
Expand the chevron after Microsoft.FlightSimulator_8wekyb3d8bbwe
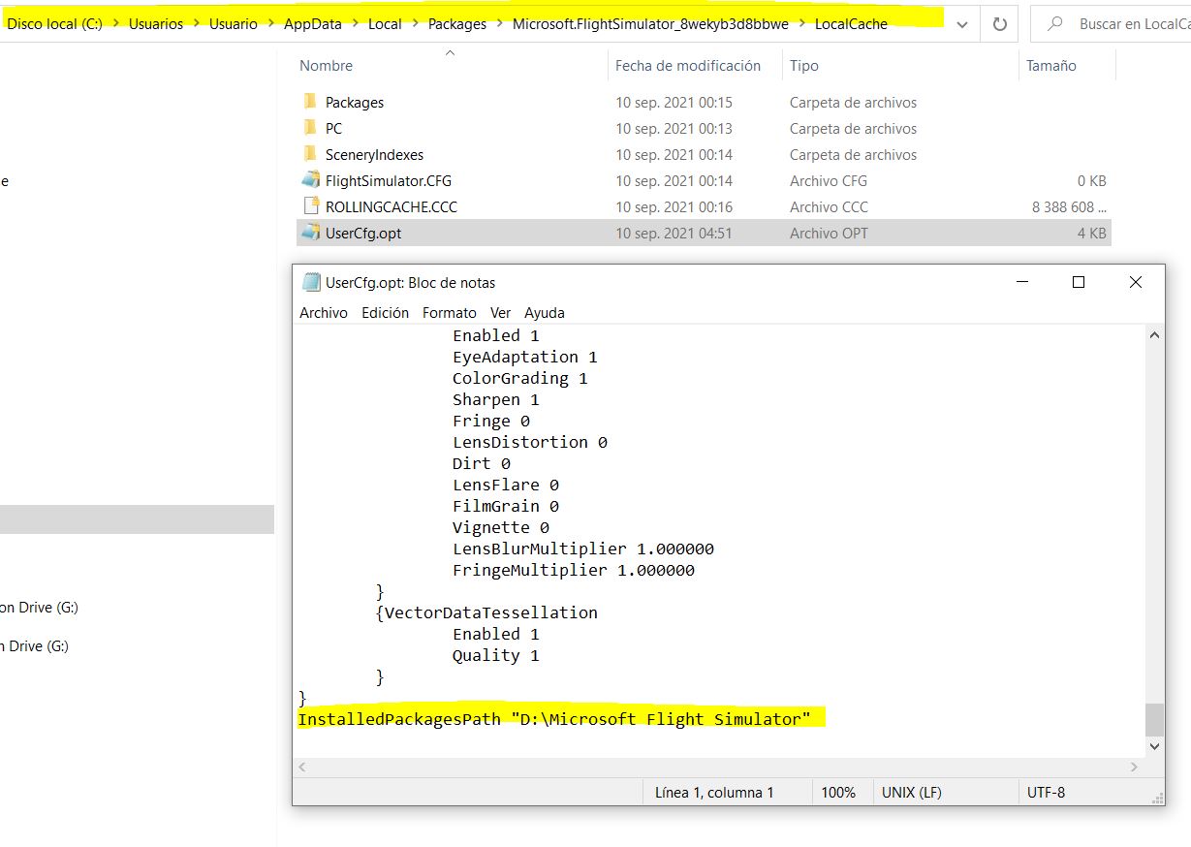coord(802,24)
